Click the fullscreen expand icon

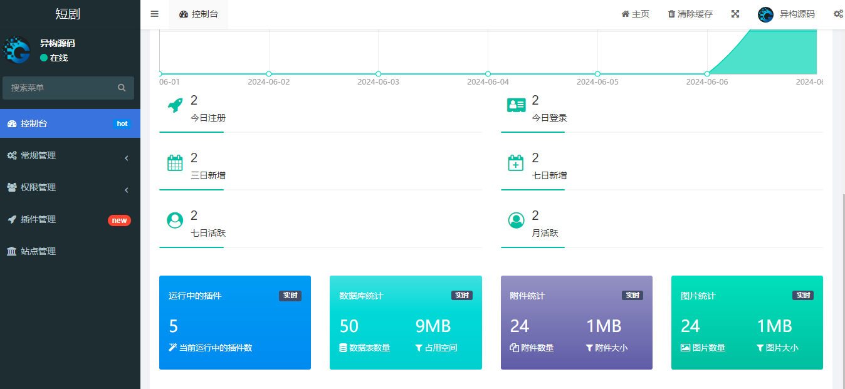coord(735,14)
